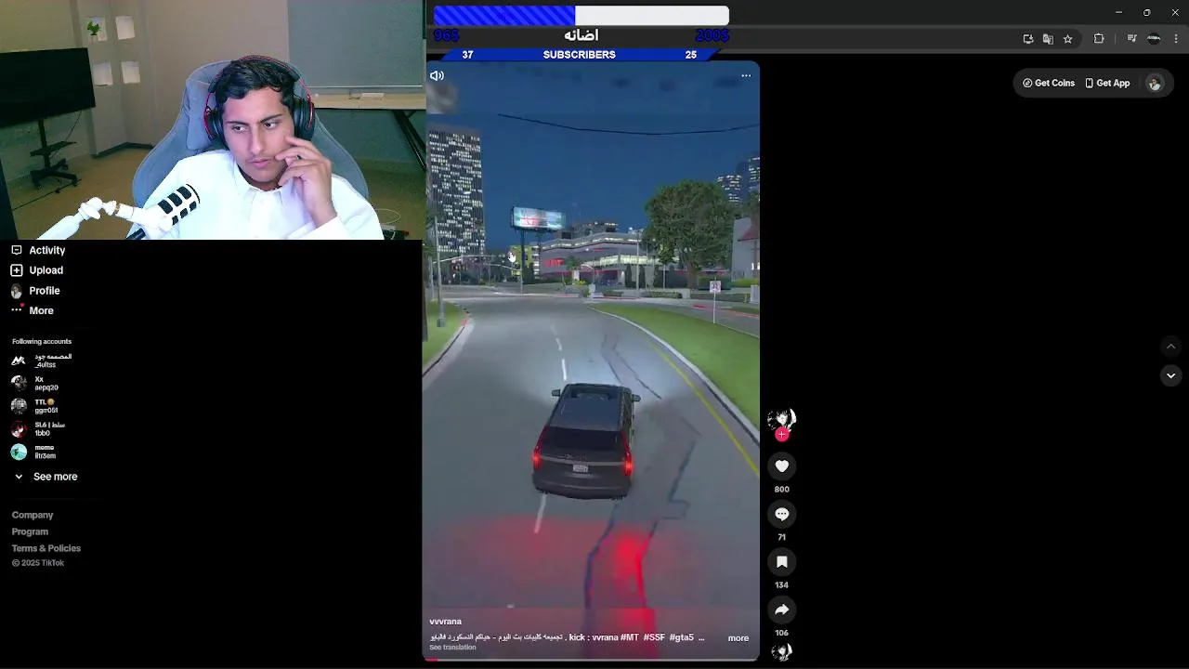The image size is (1189, 669).
Task: Open the browser profile avatar
Action: coord(1154,39)
